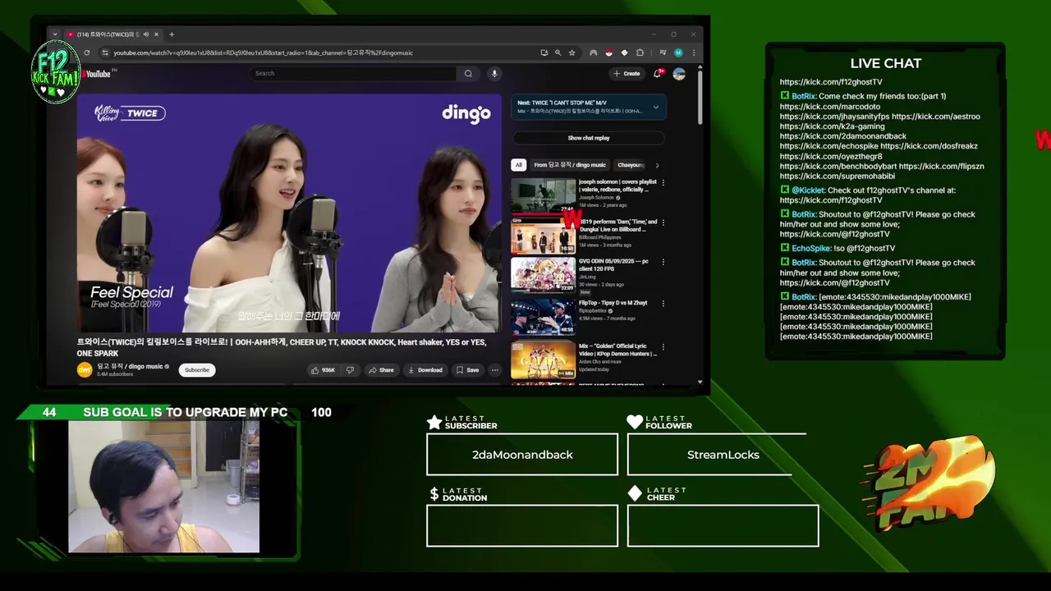Click the kick.com/marcodoto link in live chat
This screenshot has height=591, width=1051.
(830, 107)
